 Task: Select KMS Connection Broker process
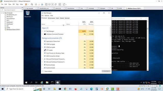(x=53, y=56)
